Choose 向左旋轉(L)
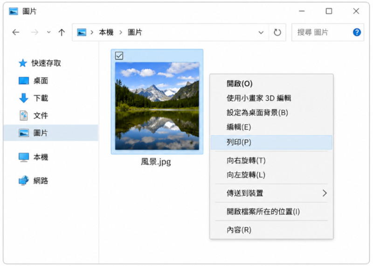The height and width of the screenshot is (266, 373). pyautogui.click(x=271, y=175)
